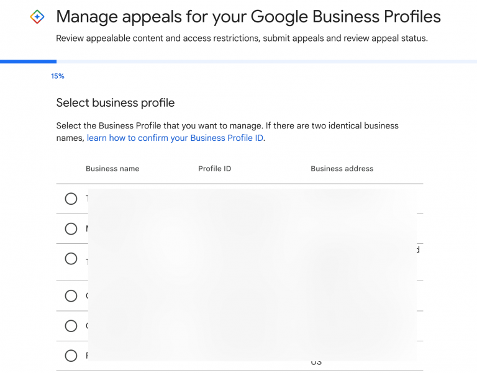Image resolution: width=477 pixels, height=373 pixels.
Task: Open the confirm Business Profile ID help link
Action: 176,138
